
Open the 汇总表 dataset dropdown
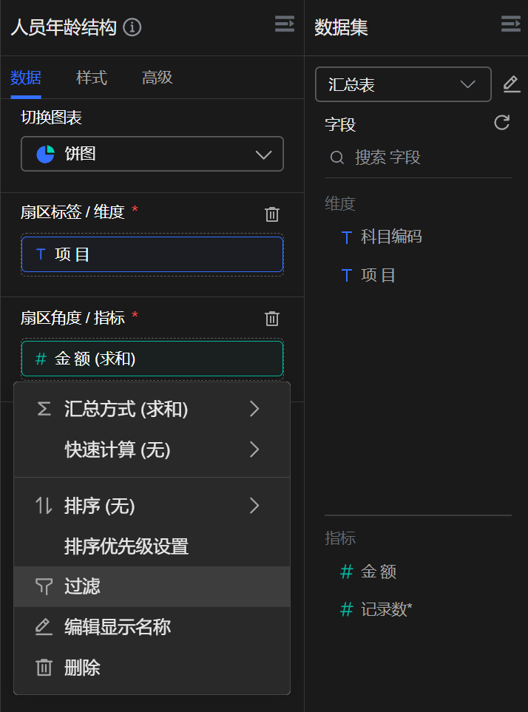[403, 84]
